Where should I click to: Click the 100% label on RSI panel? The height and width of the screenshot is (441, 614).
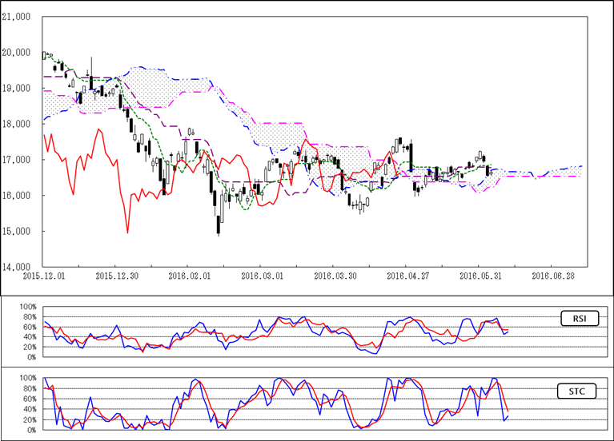click(27, 306)
